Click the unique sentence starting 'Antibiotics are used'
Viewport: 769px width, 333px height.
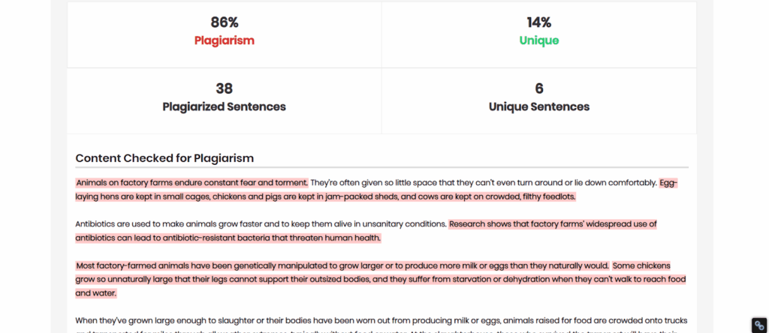coord(261,224)
